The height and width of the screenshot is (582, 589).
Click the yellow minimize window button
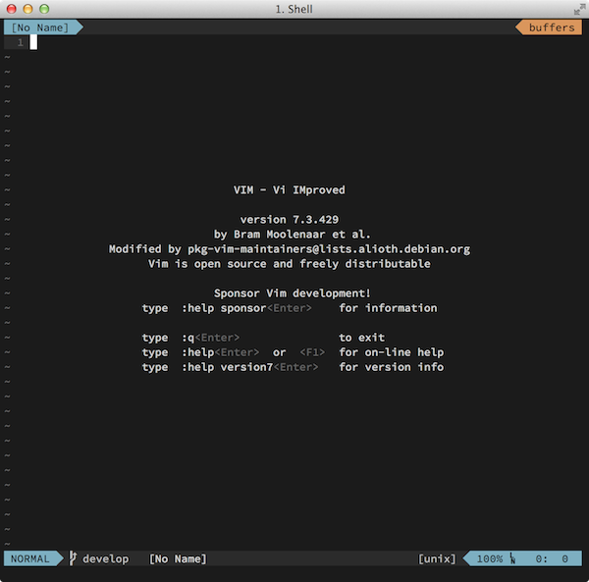27,9
